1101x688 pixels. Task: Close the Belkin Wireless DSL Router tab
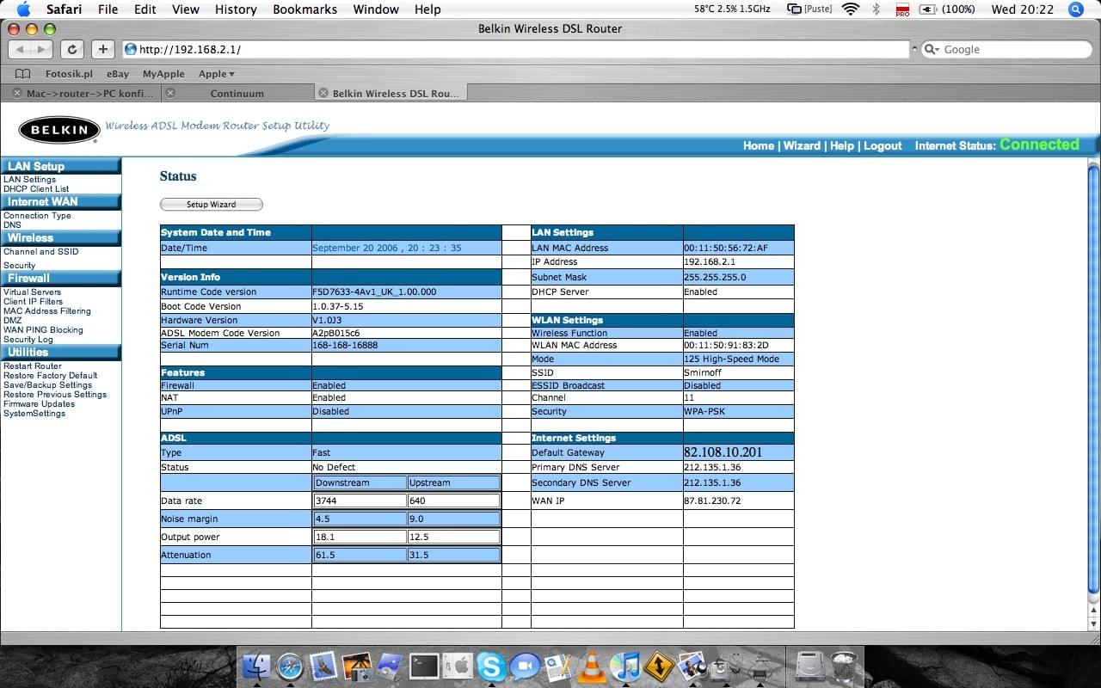pyautogui.click(x=323, y=93)
